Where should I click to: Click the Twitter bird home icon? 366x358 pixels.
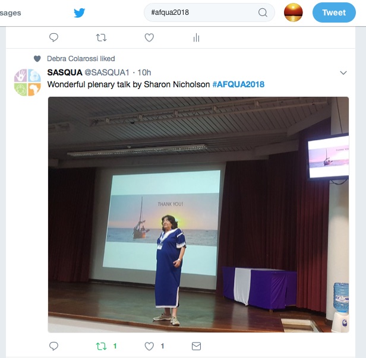click(80, 13)
